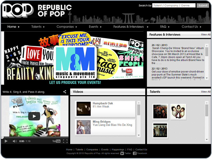Click the Talents panel scrollbar thumb
This screenshot has width=212, height=159.
pyautogui.click(x=207, y=110)
